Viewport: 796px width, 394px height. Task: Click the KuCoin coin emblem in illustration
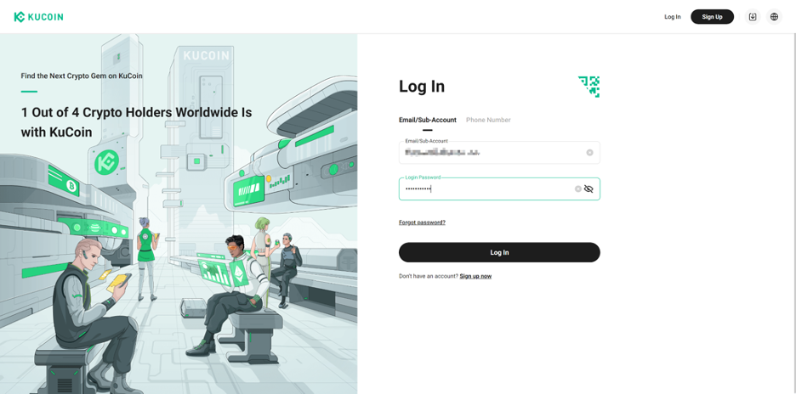106,162
